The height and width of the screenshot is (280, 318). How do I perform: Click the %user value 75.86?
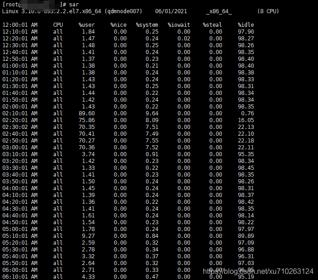[86, 120]
